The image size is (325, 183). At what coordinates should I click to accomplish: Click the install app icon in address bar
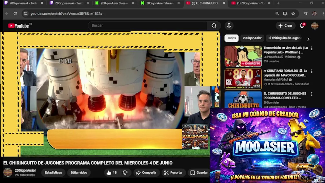[x=285, y=14]
